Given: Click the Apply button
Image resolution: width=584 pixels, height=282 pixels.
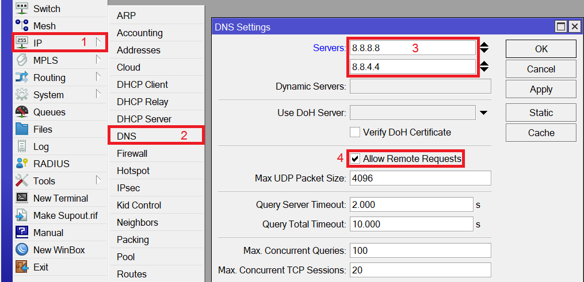Looking at the screenshot, I should (541, 89).
